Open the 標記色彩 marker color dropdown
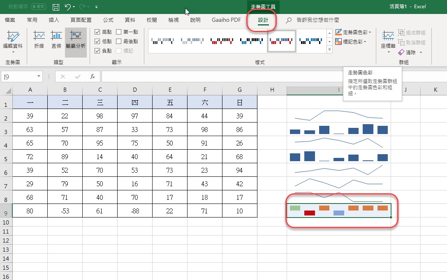The height and width of the screenshot is (280, 447). pos(365,42)
